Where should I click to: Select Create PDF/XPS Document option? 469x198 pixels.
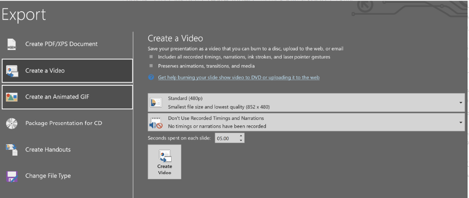coord(67,44)
